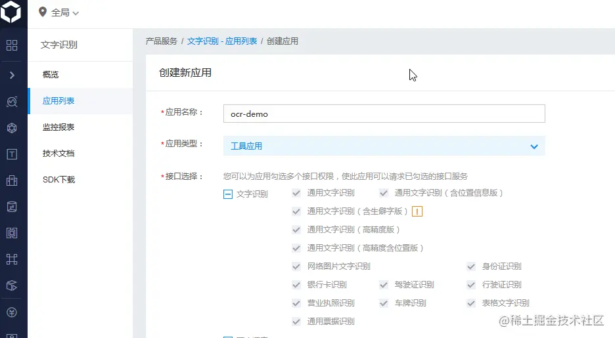Image resolution: width=615 pixels, height=338 pixels.
Task: Toggle 通用文字识别（高精度含位置版） checkbox
Action: (296, 248)
